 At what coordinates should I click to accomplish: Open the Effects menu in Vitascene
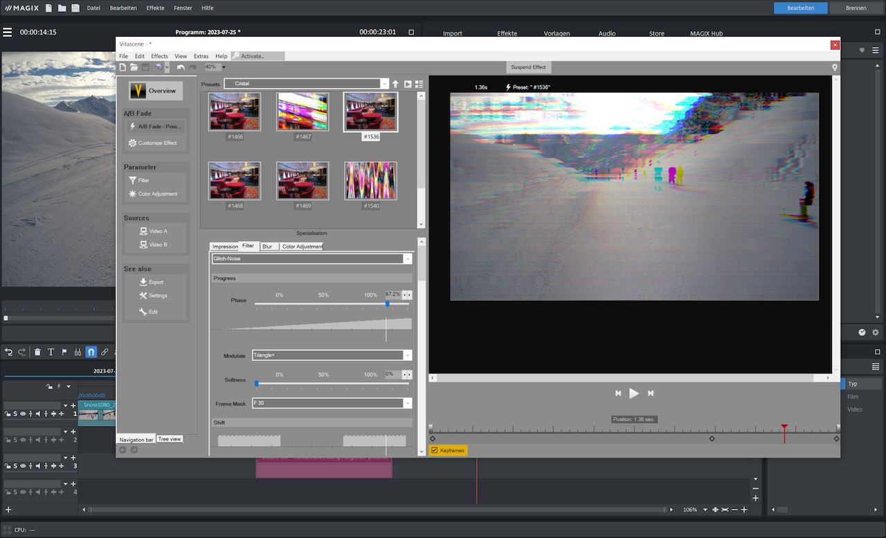click(159, 56)
